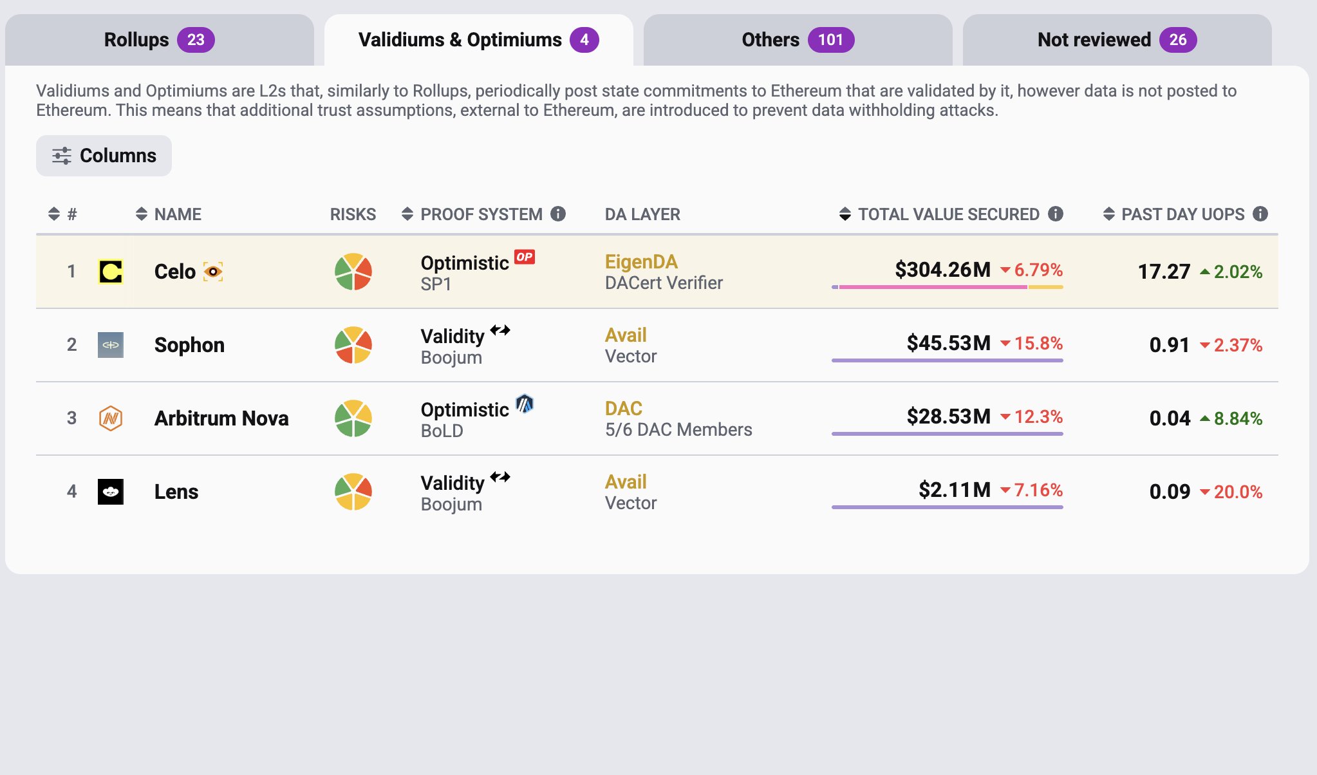Viewport: 1317px width, 775px height.
Task: Click Celo's risk pie chart
Action: 353,272
